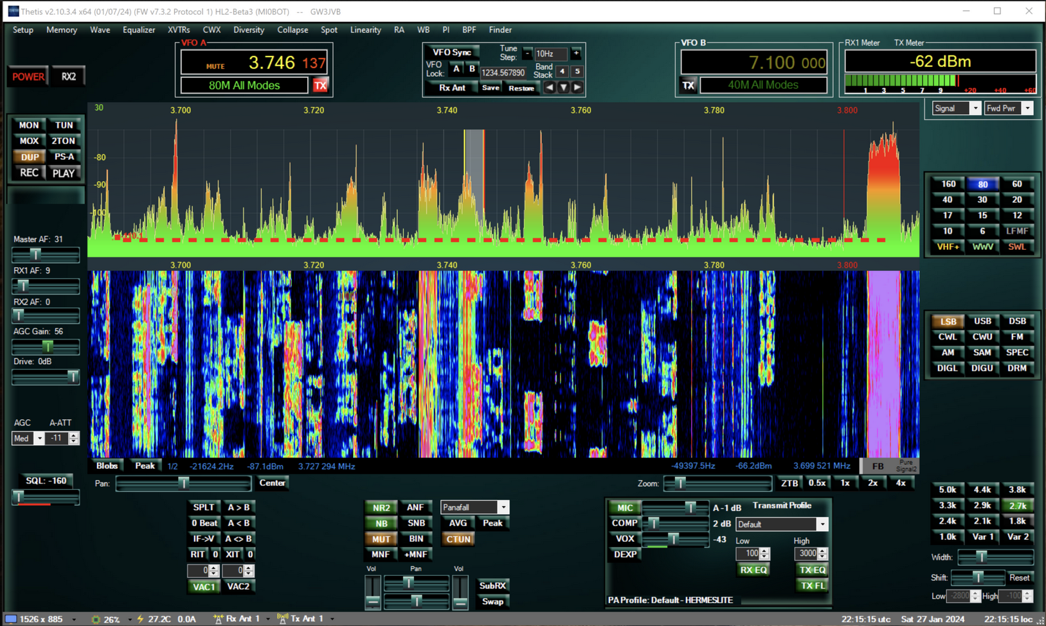Click the band stack left arrow
This screenshot has width=1046, height=626.
point(549,87)
